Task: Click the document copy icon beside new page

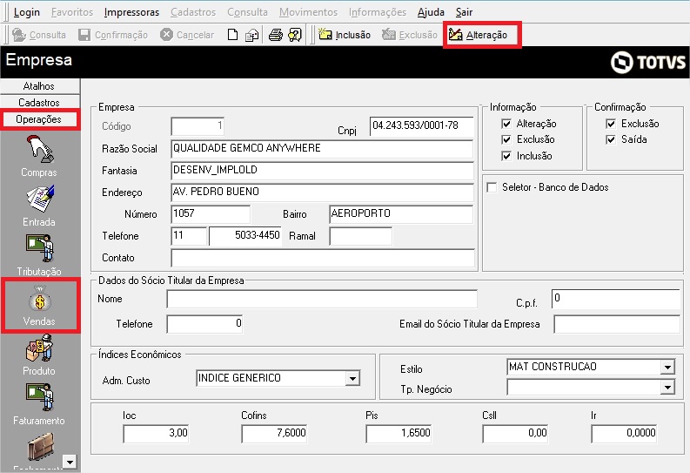Action: 251,35
